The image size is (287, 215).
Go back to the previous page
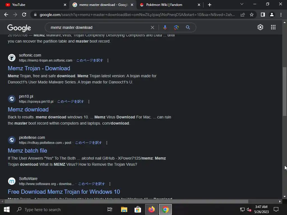(x=6, y=15)
